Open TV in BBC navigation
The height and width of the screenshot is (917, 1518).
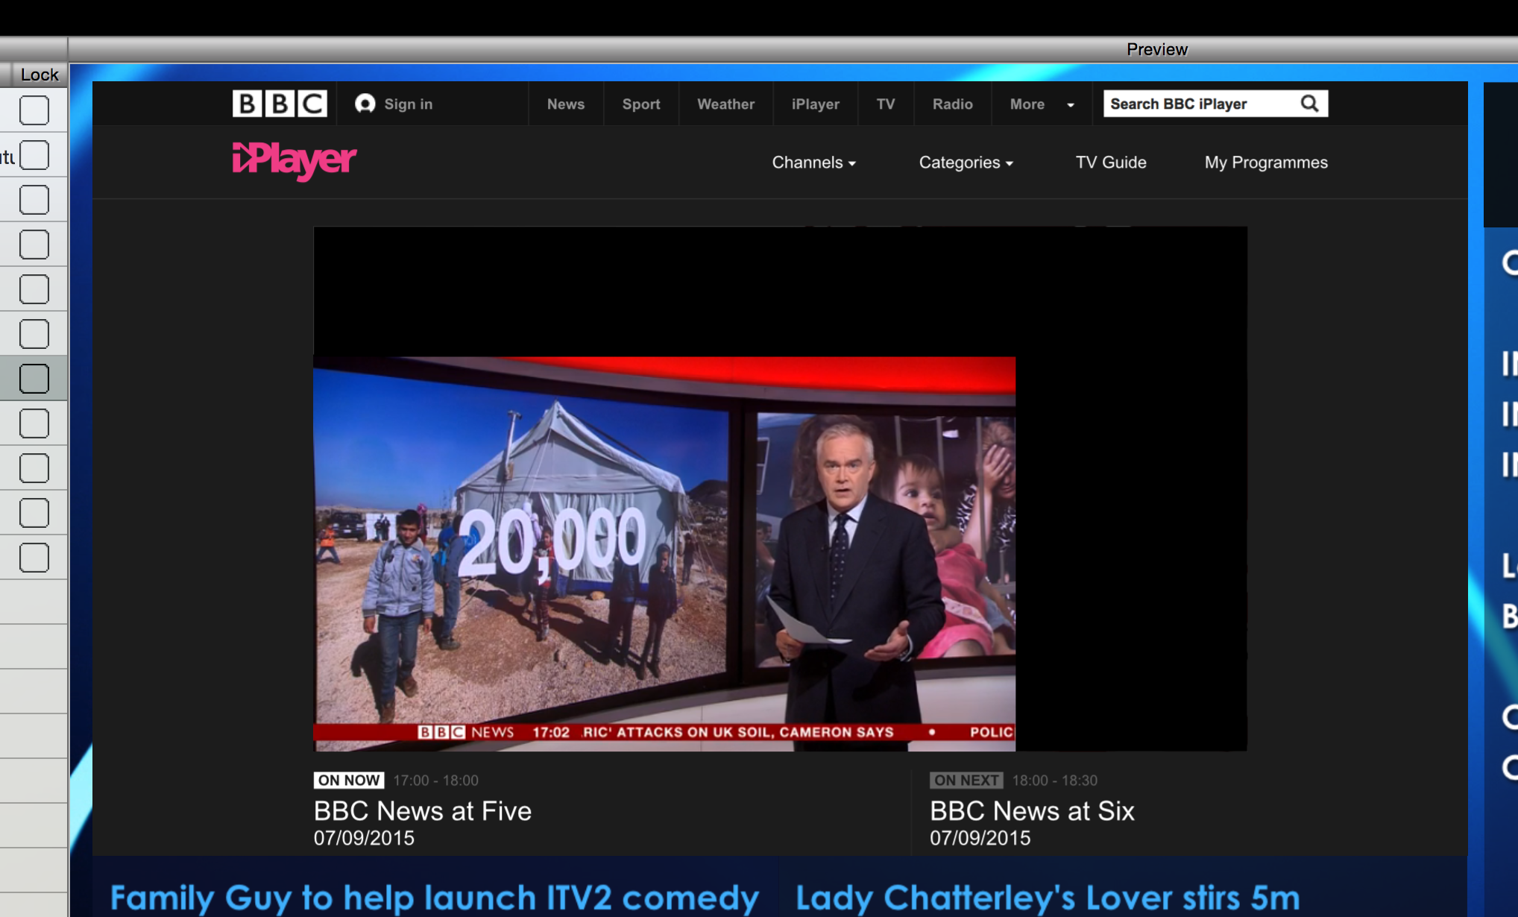(886, 104)
